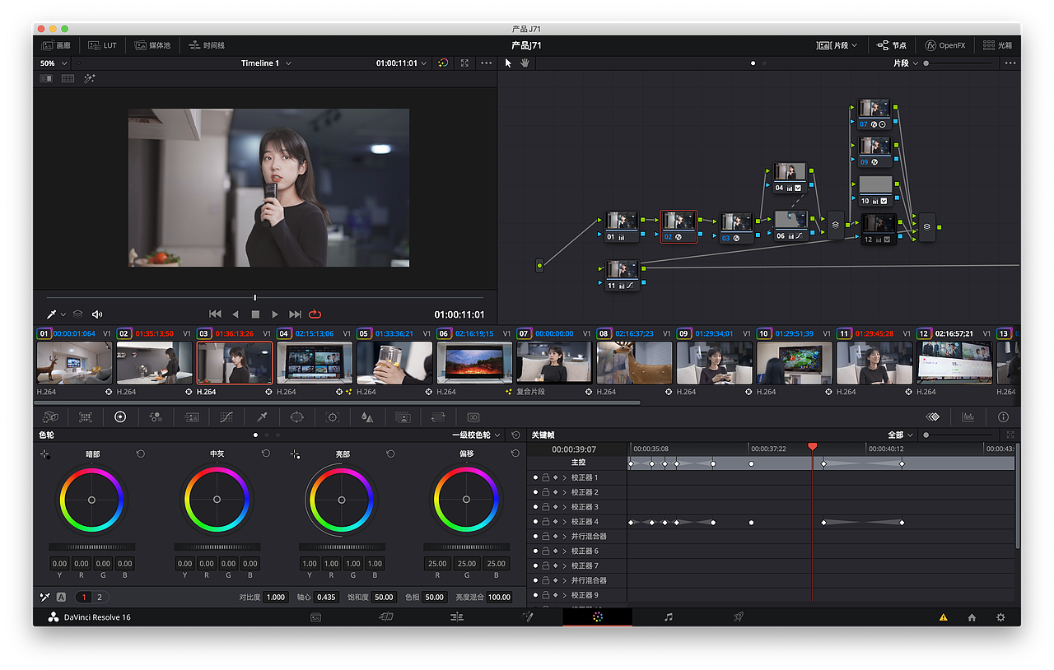1054x670 pixels.
Task: Open viewer eyedropper picker tool
Action: 51,314
